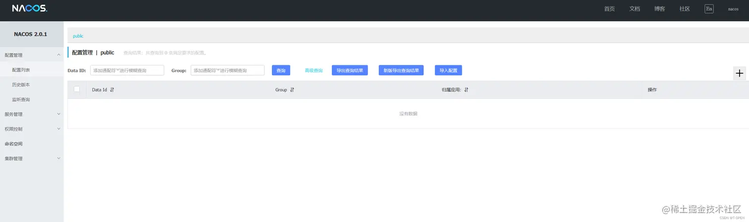Sort by the 归属应用 column sort icon
749x222 pixels.
point(466,90)
